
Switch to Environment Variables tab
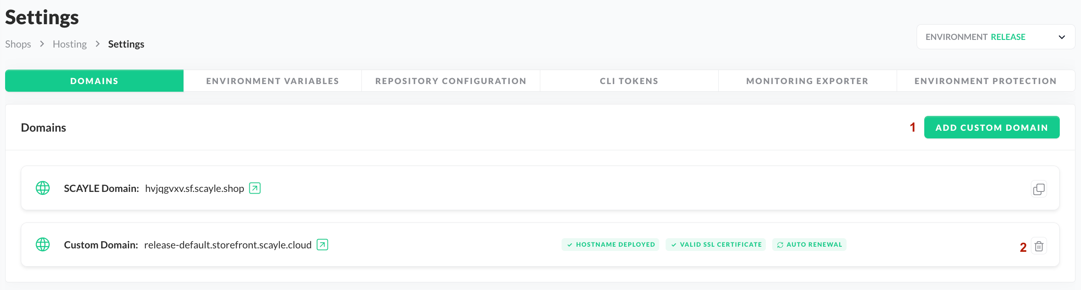click(272, 81)
